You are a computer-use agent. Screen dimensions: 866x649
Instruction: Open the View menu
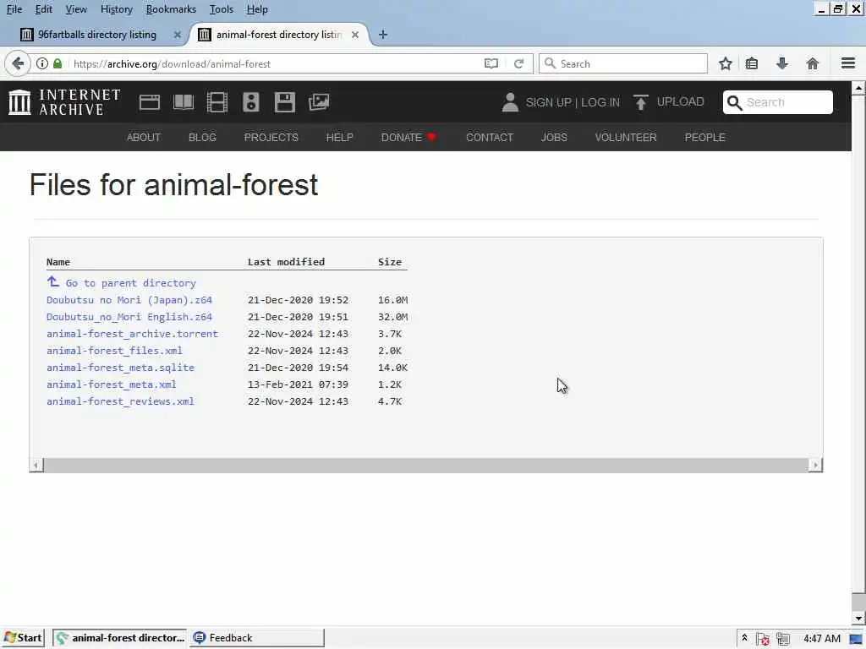76,9
